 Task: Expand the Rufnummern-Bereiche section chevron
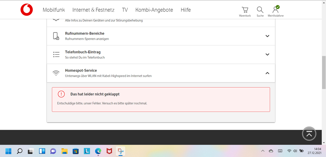point(267,36)
